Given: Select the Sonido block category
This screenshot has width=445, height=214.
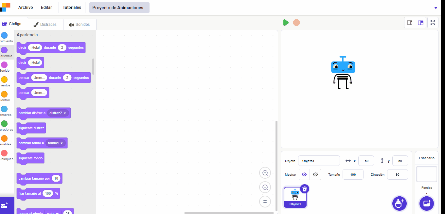Looking at the screenshot, I should pyautogui.click(x=6, y=67).
